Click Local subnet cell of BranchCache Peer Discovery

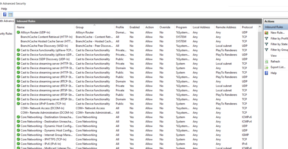[223, 46]
